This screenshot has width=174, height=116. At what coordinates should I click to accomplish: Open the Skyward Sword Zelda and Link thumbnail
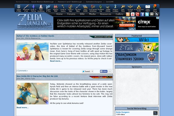32,51
